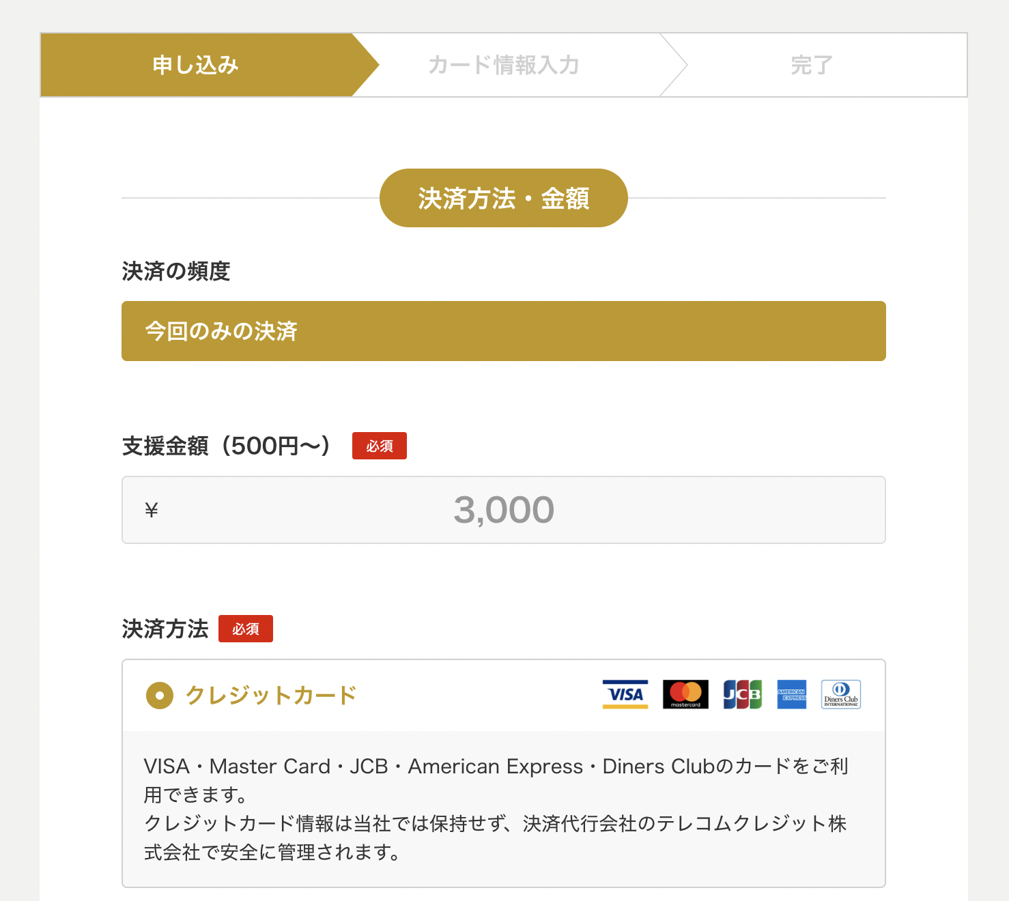This screenshot has height=901, width=1009.
Task: Select the クレジットカード radio button
Action: 160,696
